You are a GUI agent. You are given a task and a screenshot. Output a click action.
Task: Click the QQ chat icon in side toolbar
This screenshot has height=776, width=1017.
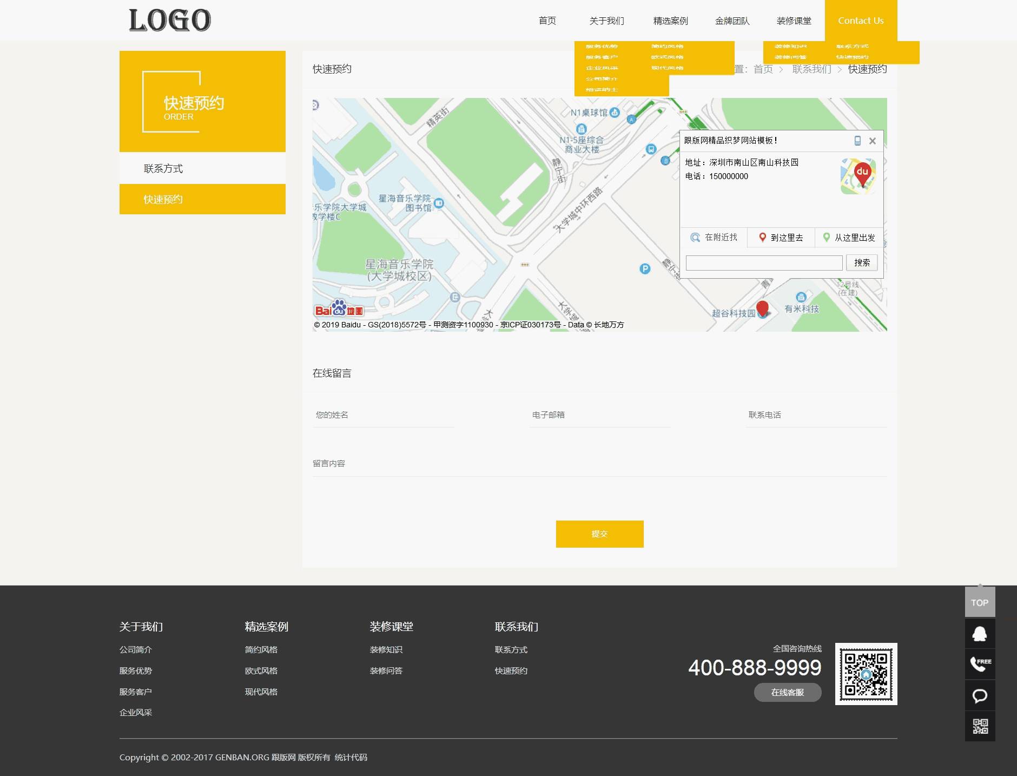point(980,634)
